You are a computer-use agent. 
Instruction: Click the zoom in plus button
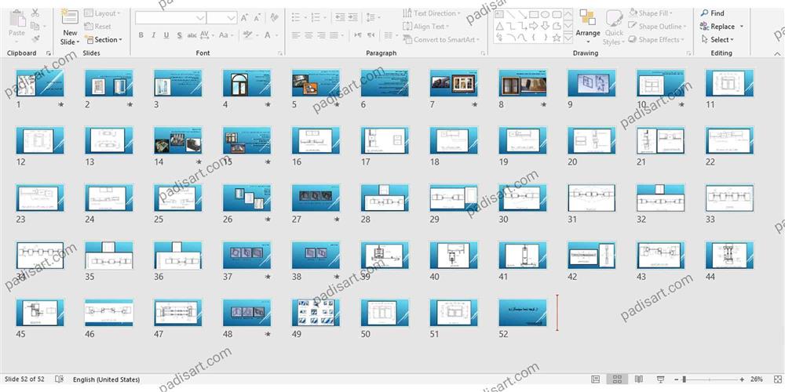(740, 379)
